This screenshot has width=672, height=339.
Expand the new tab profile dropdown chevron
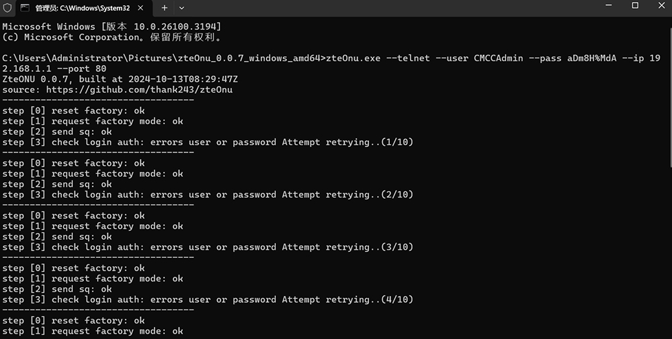[x=181, y=7]
